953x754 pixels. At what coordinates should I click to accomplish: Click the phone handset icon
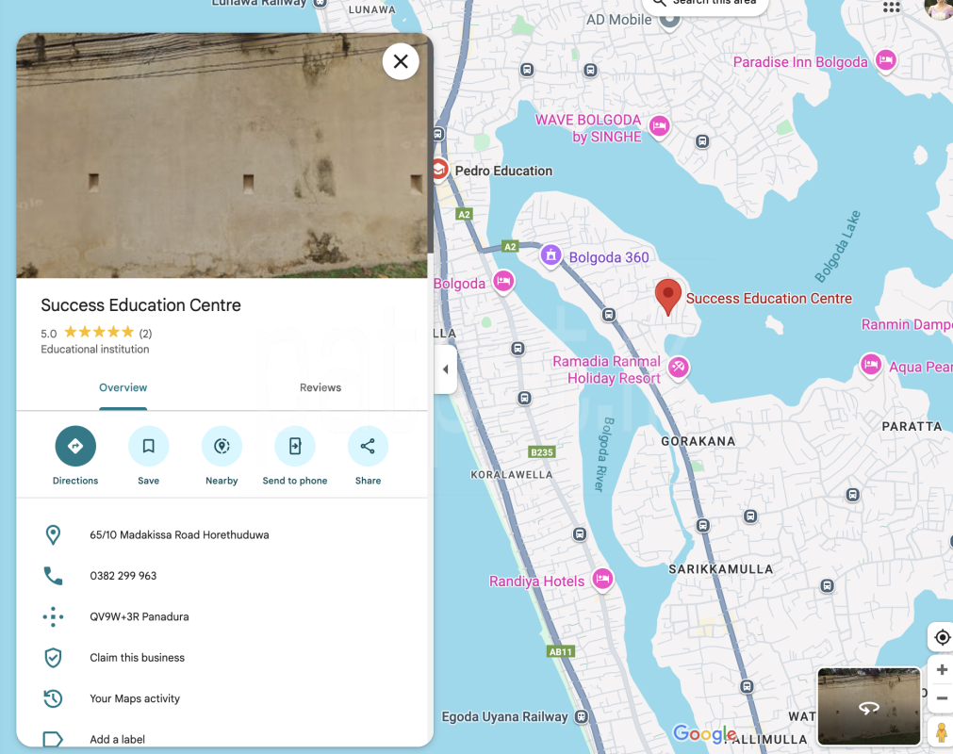pos(53,575)
